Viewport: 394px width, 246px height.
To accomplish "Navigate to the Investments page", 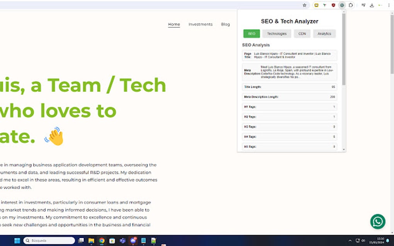I will (x=200, y=24).
